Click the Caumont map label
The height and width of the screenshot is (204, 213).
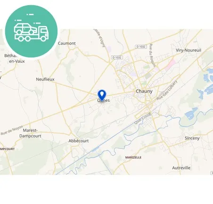(67, 43)
